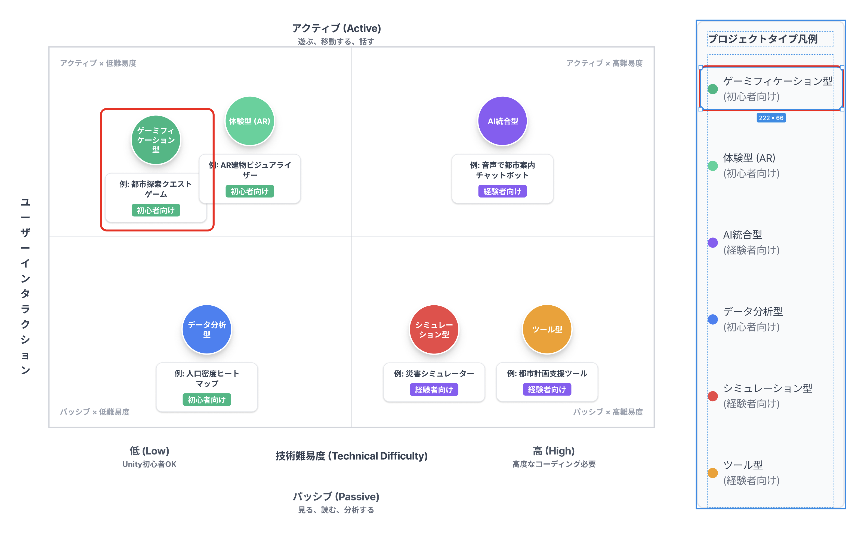The image size is (858, 539).
Task: Select the green ゲーミフィケーション型 circle node
Action: [156, 140]
